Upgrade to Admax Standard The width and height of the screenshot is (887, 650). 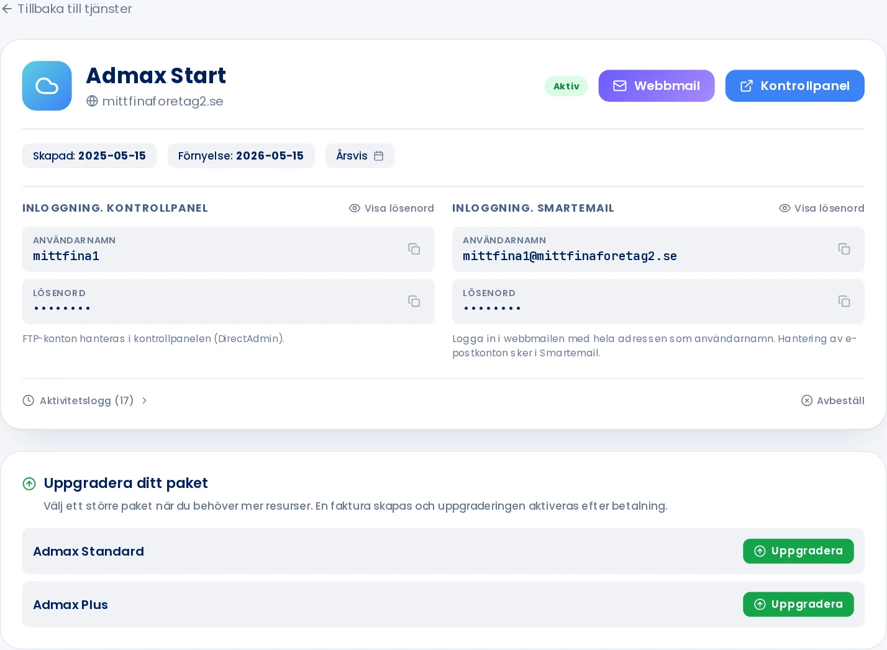(x=798, y=551)
